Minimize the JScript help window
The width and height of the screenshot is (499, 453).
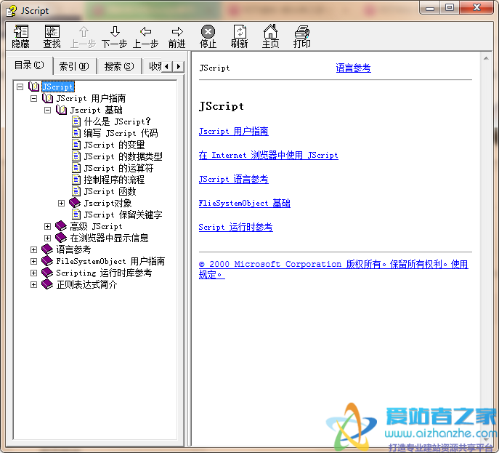[x=430, y=7]
